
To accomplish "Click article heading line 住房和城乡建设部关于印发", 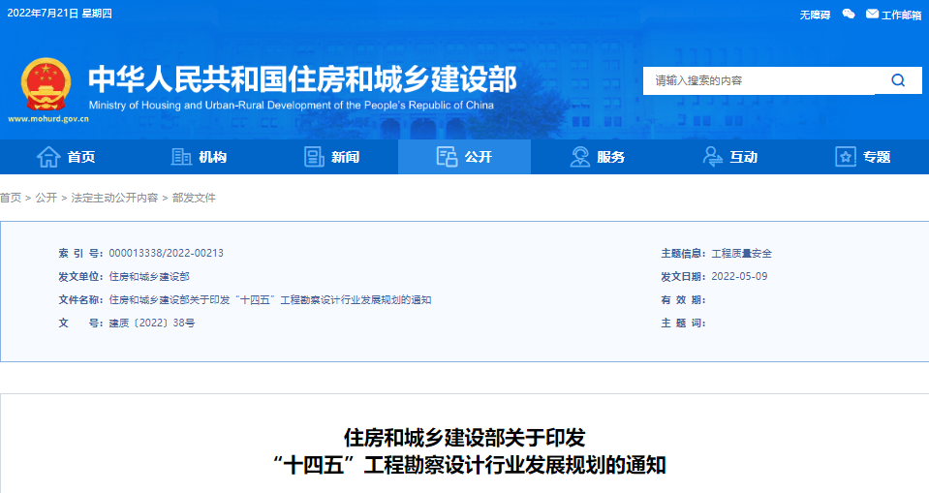I will 465,438.
